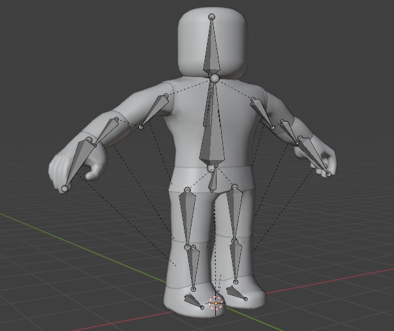This screenshot has width=394, height=331.
Task: Select the forearm bone on screen-right arm
Action: point(289,132)
